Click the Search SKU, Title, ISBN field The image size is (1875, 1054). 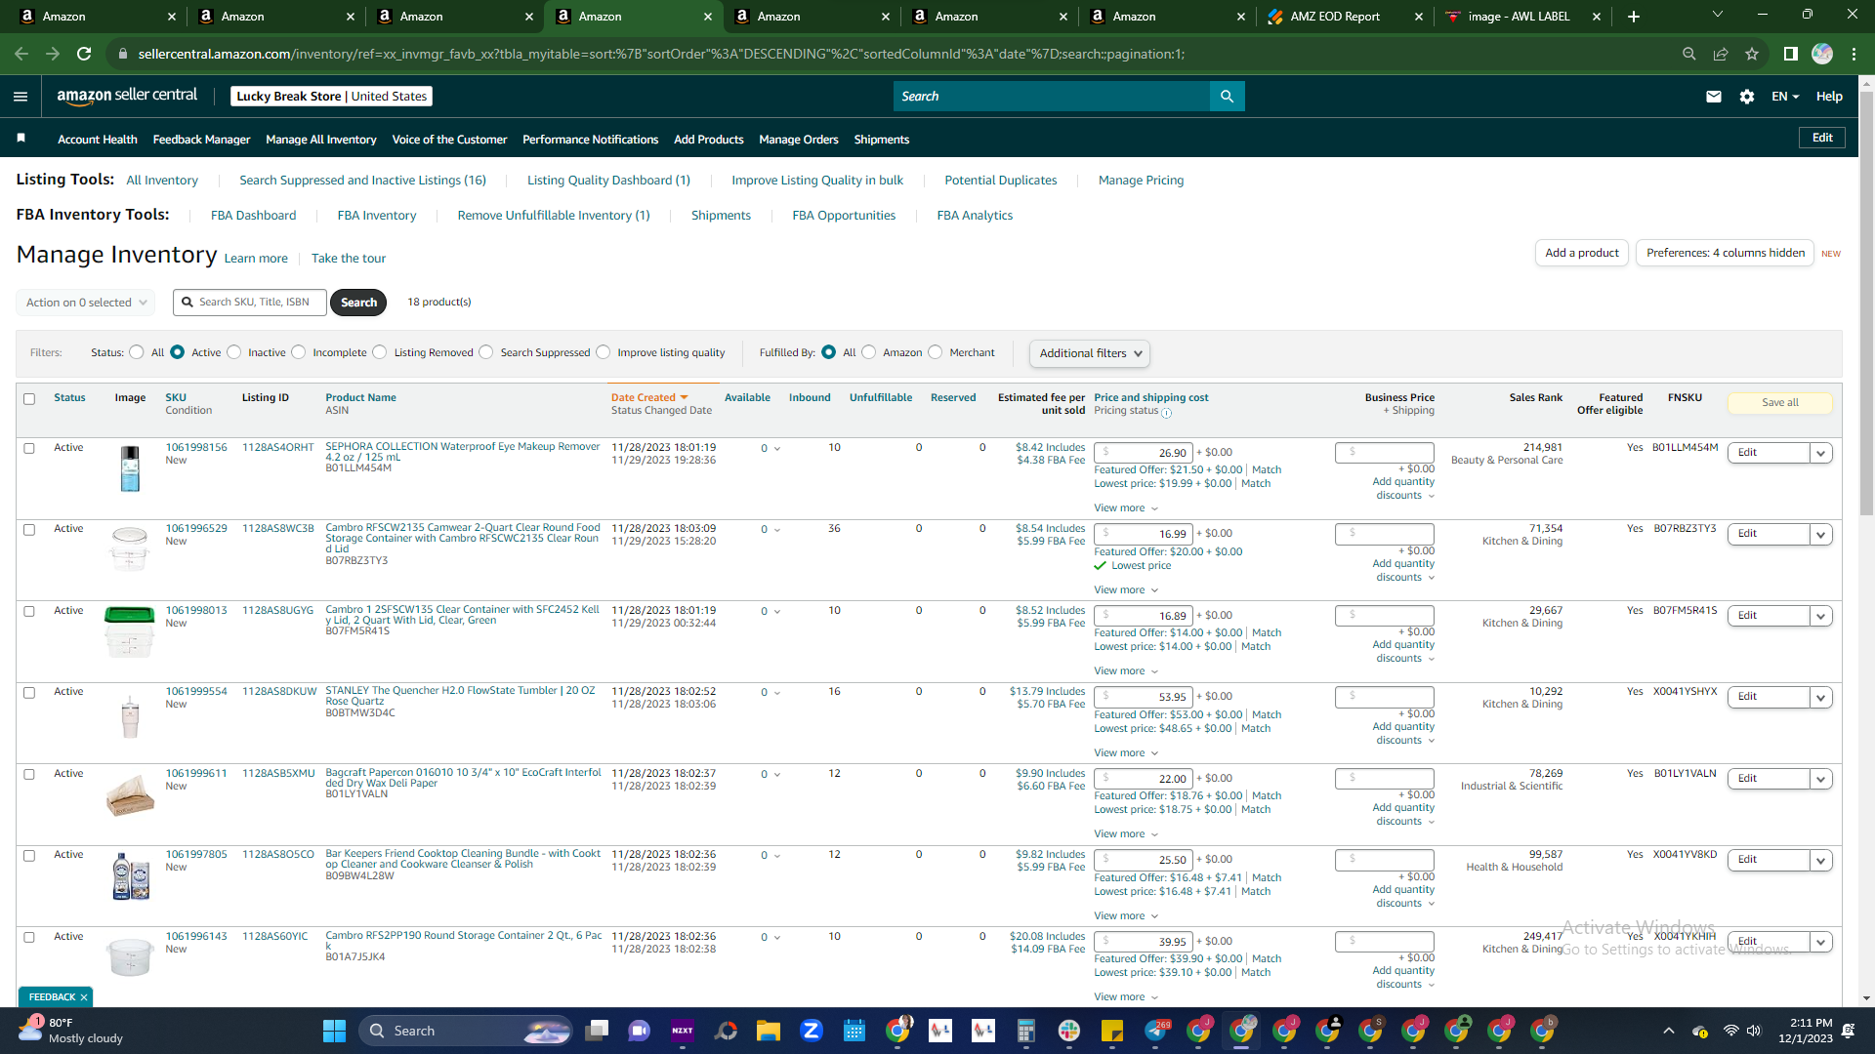251,303
